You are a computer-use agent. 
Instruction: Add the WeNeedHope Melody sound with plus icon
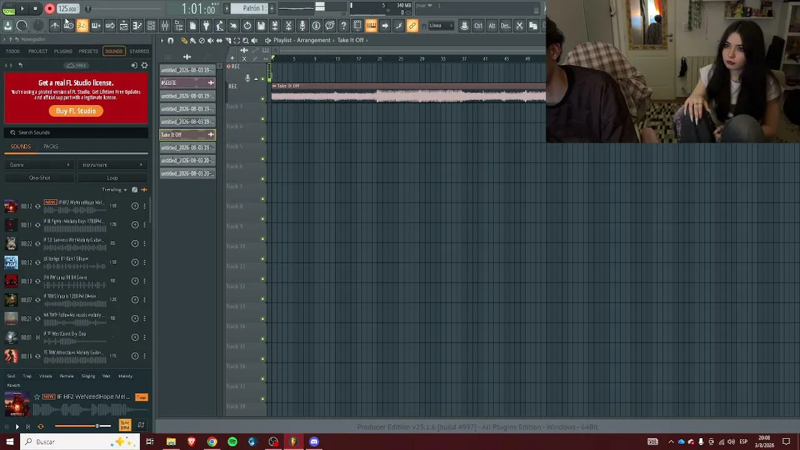[135, 206]
